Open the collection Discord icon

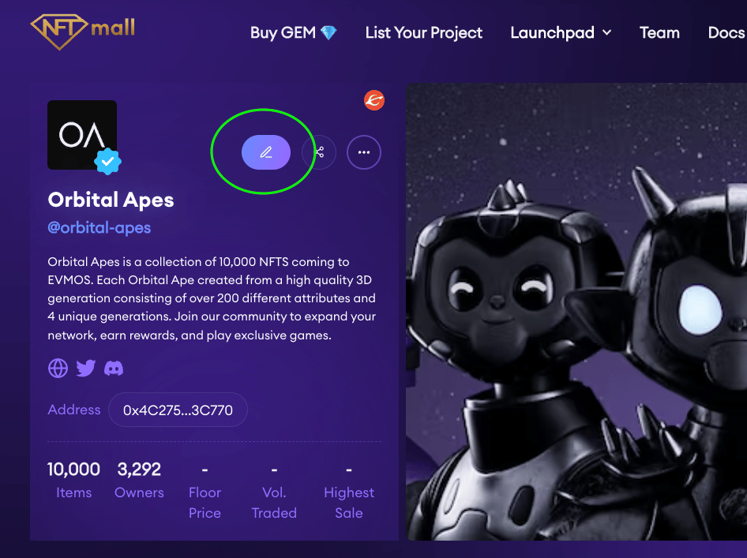[114, 368]
